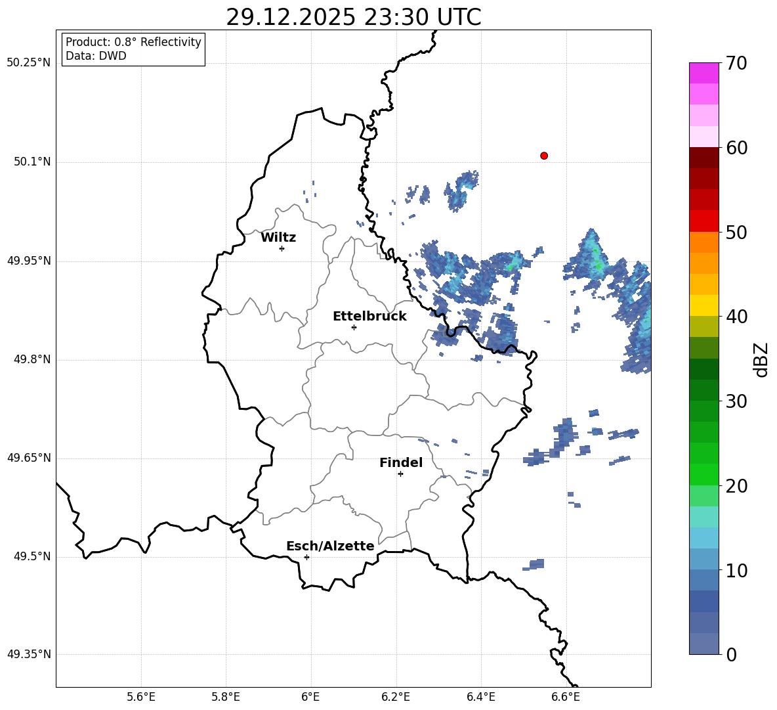Click the 50 colorbar tick label
The height and width of the screenshot is (710, 777).
[x=736, y=232]
